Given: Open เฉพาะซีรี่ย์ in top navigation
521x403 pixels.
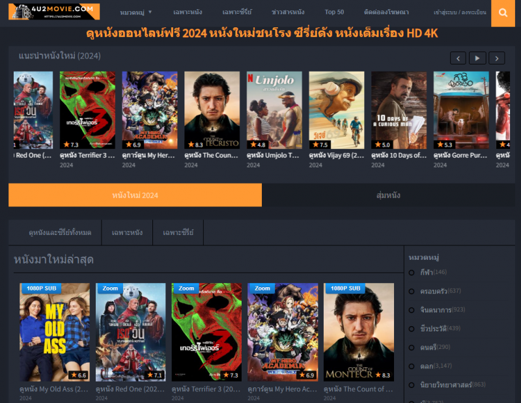Looking at the screenshot, I should [237, 12].
